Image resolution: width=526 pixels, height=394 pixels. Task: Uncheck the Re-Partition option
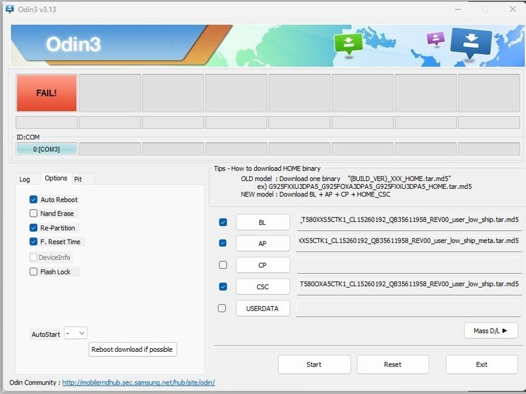pos(33,227)
